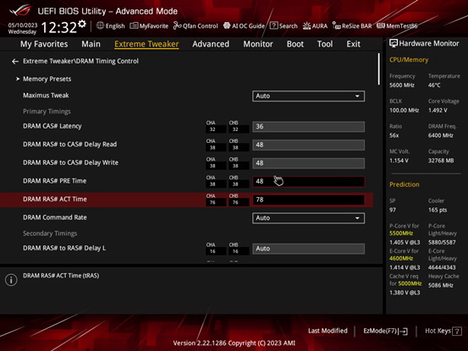468x351 pixels.
Task: Click back arrow beside DRAM Timing Control
Action: coord(15,62)
